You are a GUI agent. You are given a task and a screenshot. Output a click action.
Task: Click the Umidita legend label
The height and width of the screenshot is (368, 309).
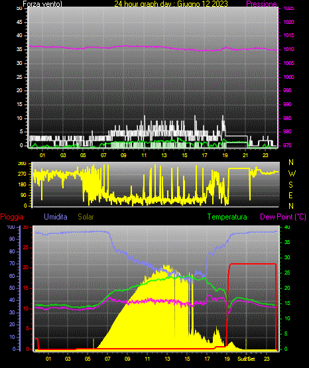point(56,217)
